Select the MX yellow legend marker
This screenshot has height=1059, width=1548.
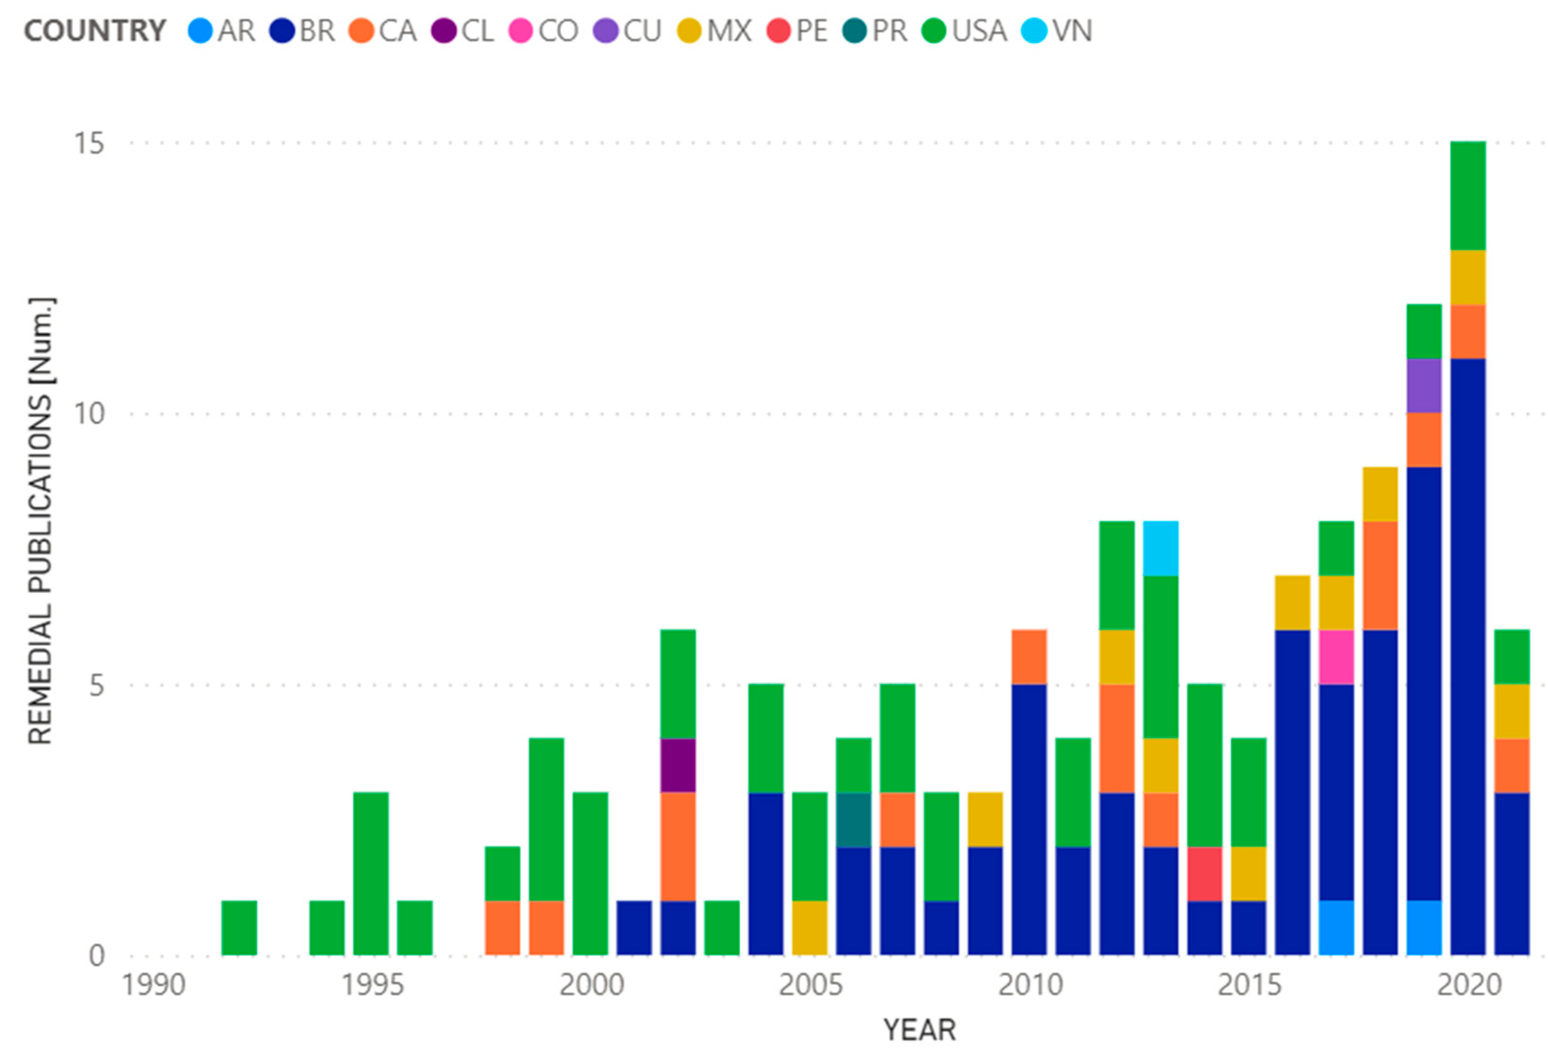[690, 31]
